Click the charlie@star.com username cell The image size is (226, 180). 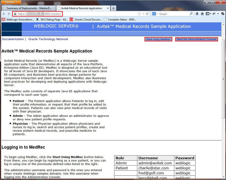155,168
